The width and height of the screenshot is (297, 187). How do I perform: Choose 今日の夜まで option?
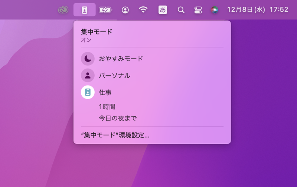coord(118,118)
